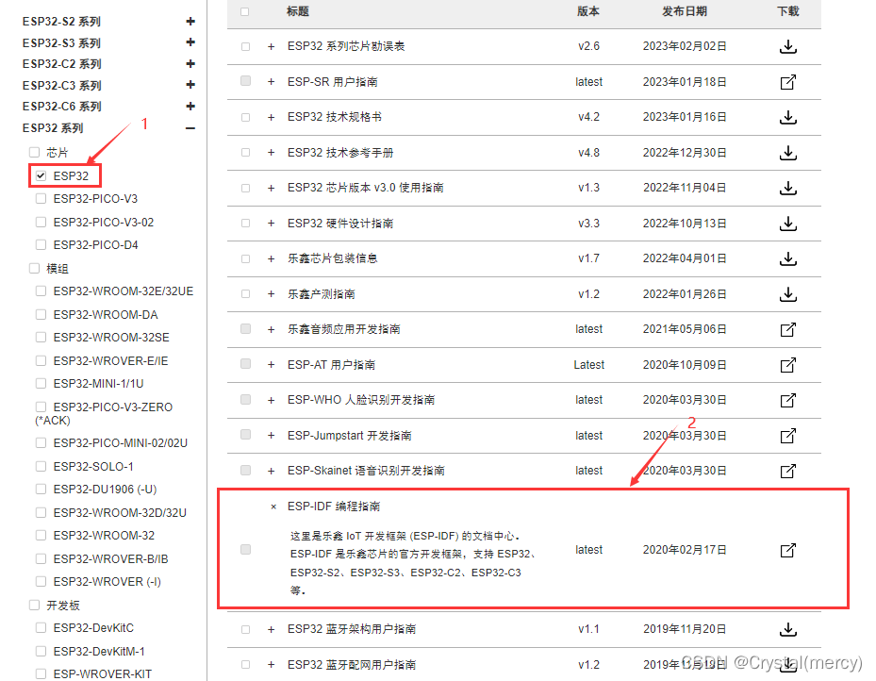Sort by 标题 column header
The image size is (876, 681).
click(298, 11)
